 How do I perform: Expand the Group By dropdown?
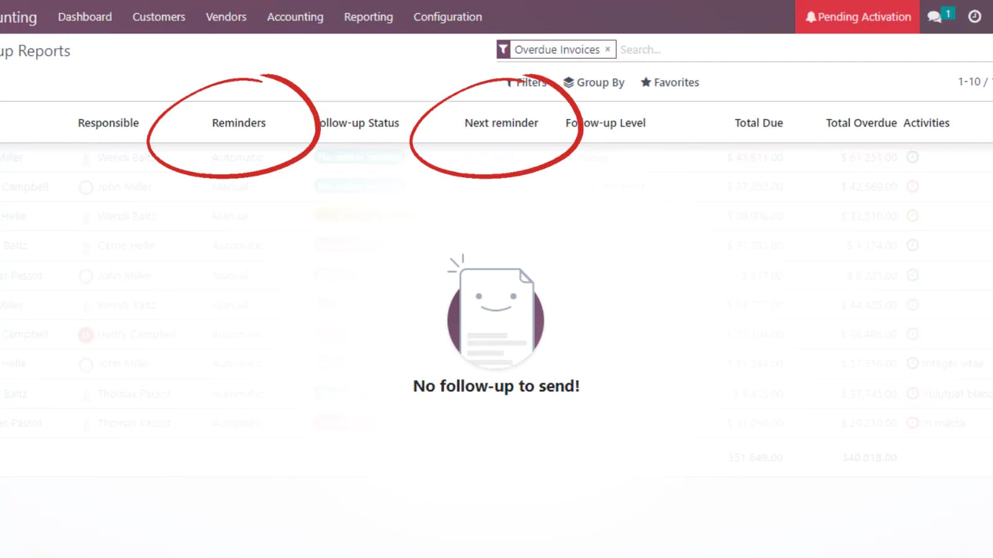coord(594,82)
